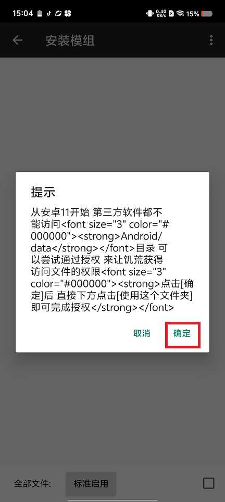Image resolution: width=225 pixels, height=502 pixels.
Task: Dismiss the dialog with 取消
Action: pos(142,333)
